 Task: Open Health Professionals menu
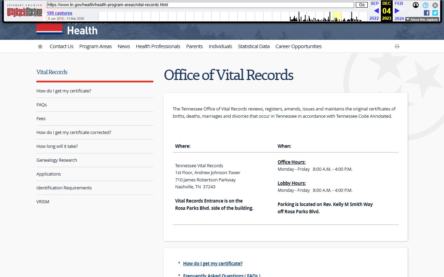(158, 46)
